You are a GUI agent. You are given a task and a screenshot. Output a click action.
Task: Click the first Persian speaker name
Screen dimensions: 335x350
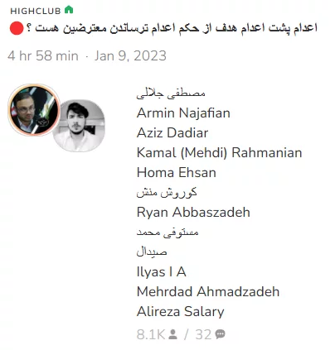171,93
